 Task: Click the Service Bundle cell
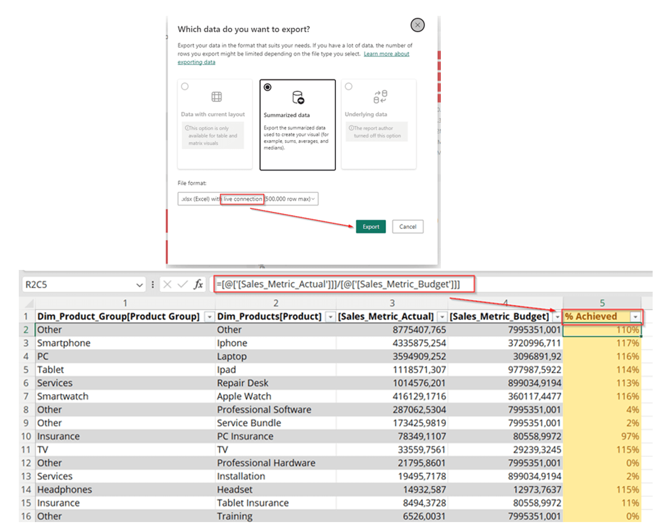(x=276, y=423)
